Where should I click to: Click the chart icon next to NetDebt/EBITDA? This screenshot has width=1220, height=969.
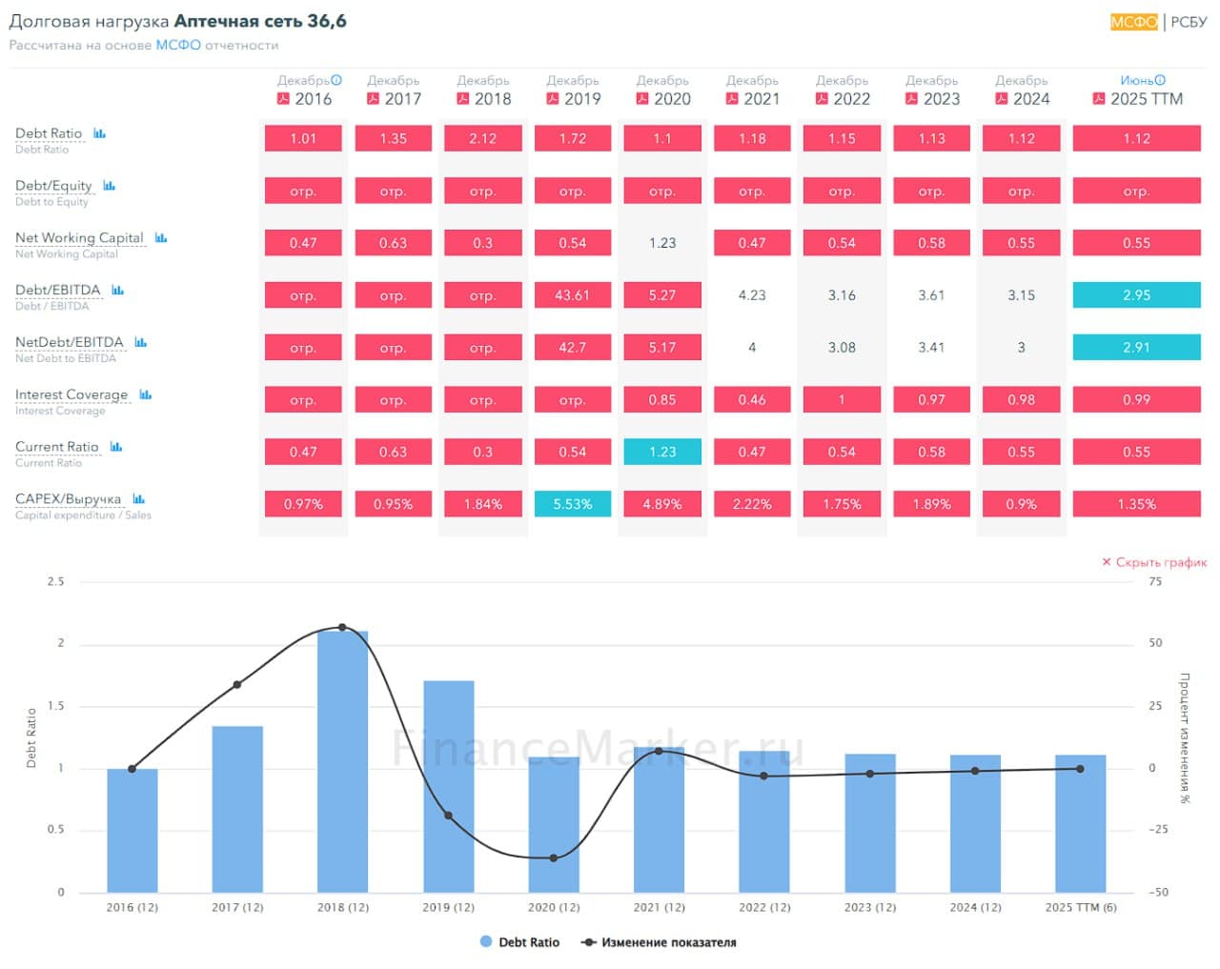click(x=140, y=342)
